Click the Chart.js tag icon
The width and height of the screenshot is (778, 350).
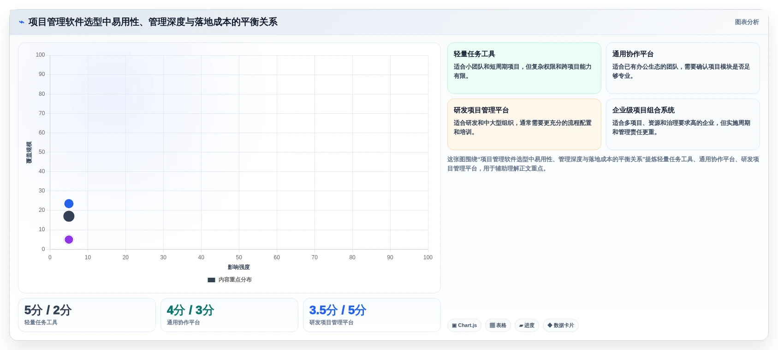pos(454,326)
